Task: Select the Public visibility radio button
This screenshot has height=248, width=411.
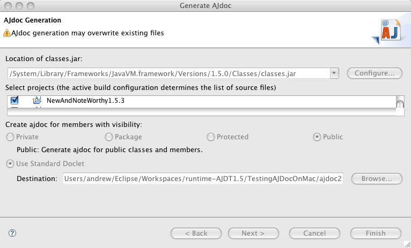Action: pyautogui.click(x=317, y=137)
